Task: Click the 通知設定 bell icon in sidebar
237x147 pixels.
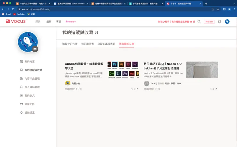Action: click(21, 112)
